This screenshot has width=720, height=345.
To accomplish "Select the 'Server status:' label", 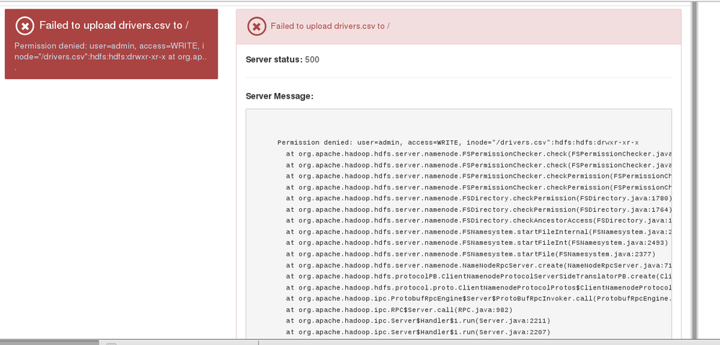I will click(274, 60).
